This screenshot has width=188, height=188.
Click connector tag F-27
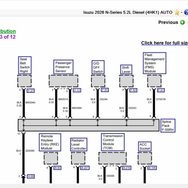[31, 91]
